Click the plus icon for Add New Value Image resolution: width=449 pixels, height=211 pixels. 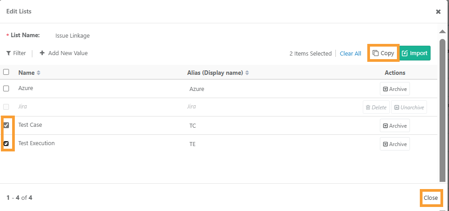[42, 53]
